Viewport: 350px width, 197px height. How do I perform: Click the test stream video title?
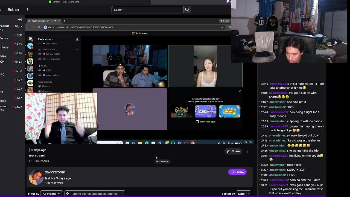[x=37, y=155]
